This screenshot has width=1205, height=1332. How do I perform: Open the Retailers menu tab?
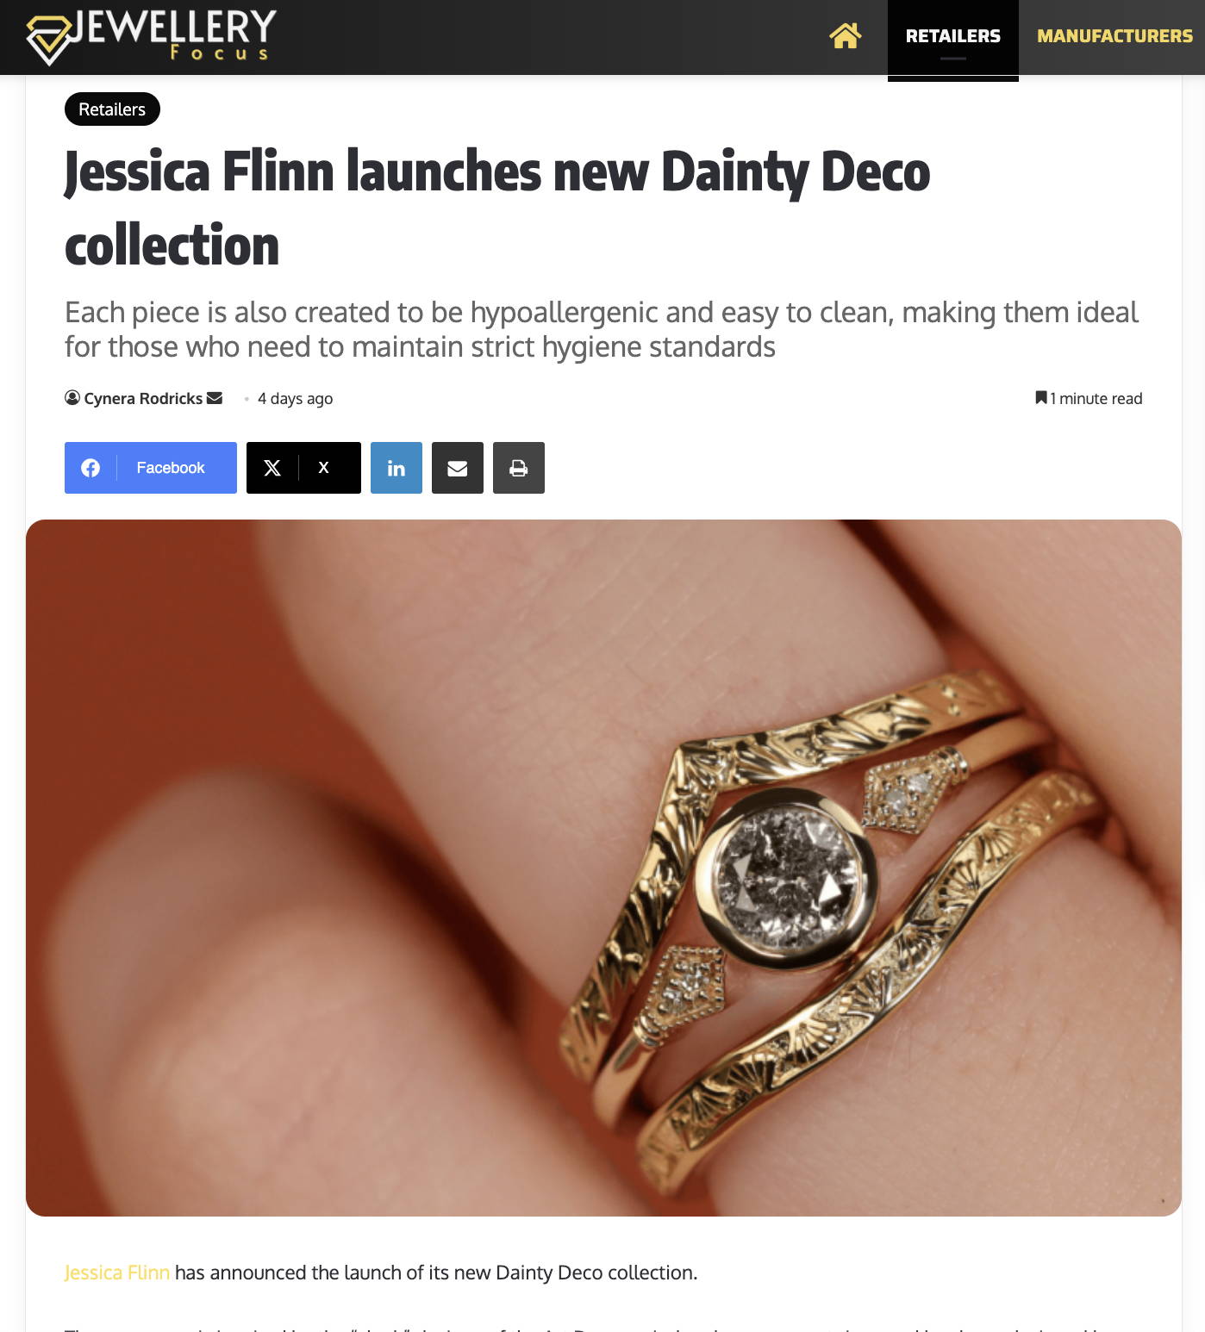tap(953, 37)
